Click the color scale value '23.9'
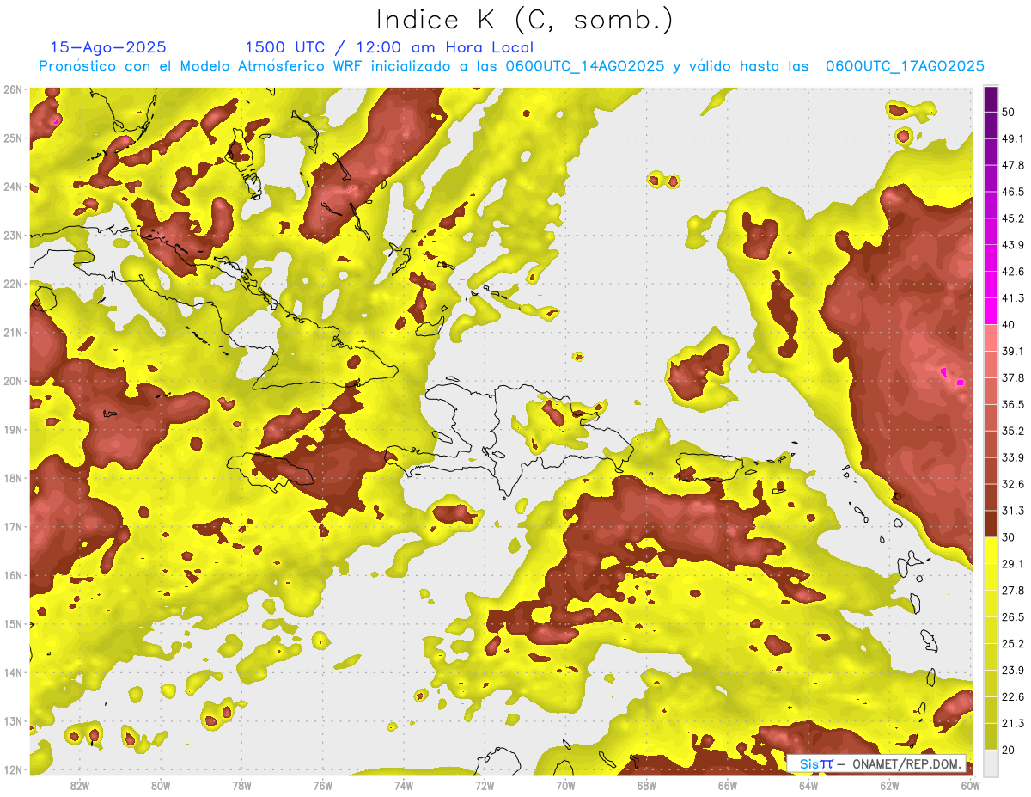The width and height of the screenshot is (1031, 797). click(1012, 670)
